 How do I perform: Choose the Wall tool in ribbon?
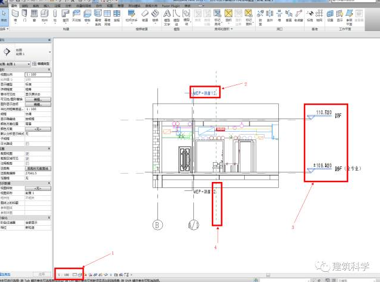coord(16,16)
